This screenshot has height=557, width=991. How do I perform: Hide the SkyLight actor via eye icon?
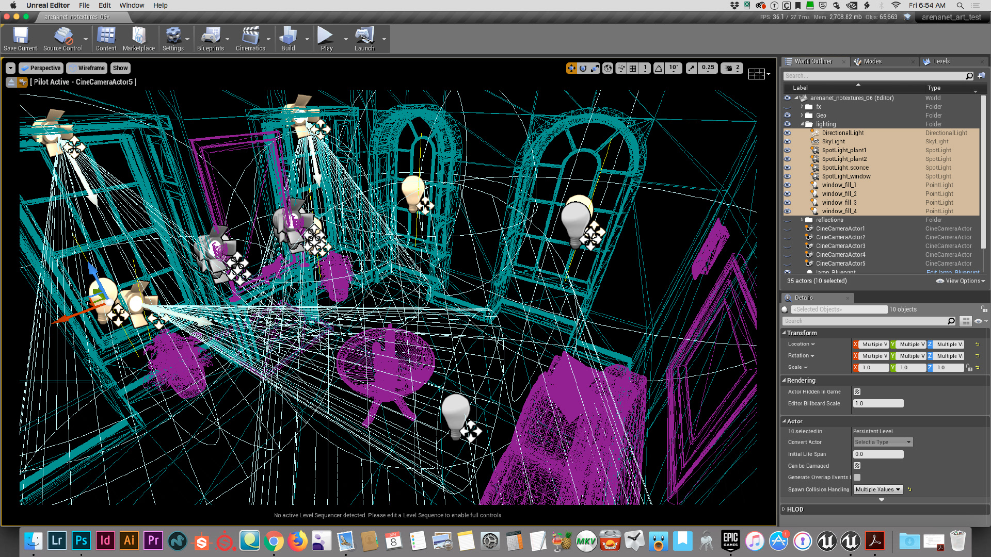pos(787,141)
